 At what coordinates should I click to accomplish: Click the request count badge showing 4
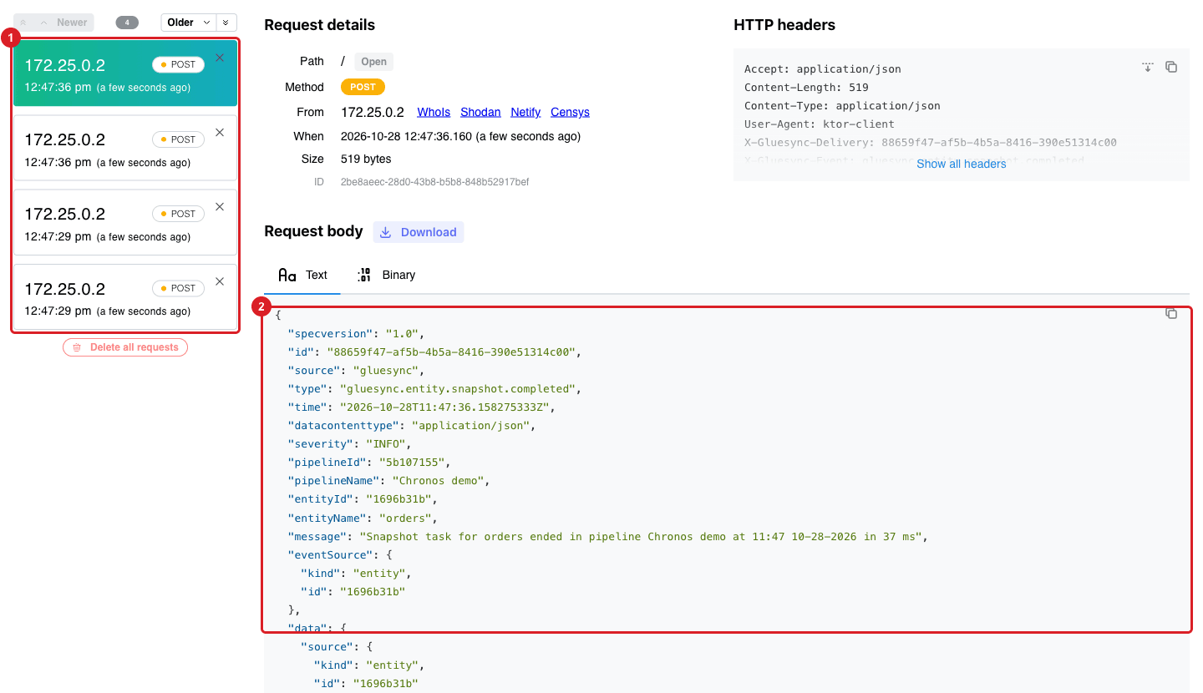pos(127,23)
